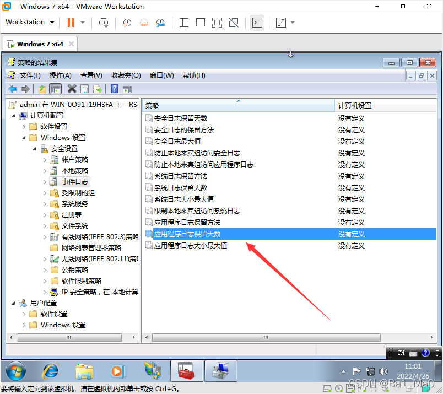Expand the 帐户策略 tree node

pos(45,160)
